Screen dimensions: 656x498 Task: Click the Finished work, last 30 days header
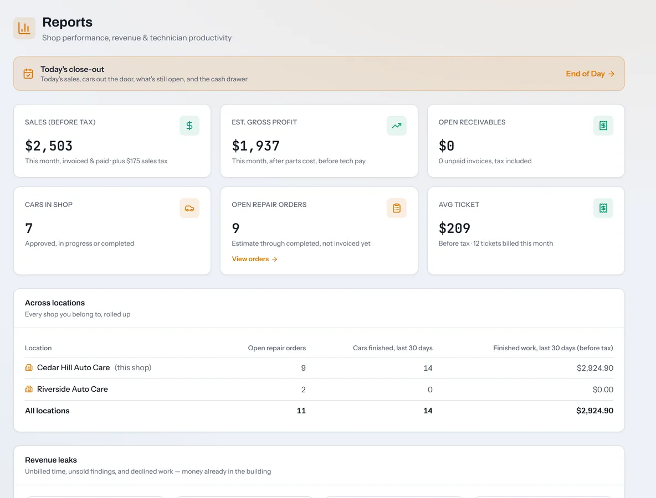553,348
